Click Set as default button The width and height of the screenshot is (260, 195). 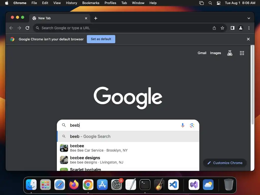pyautogui.click(x=101, y=39)
